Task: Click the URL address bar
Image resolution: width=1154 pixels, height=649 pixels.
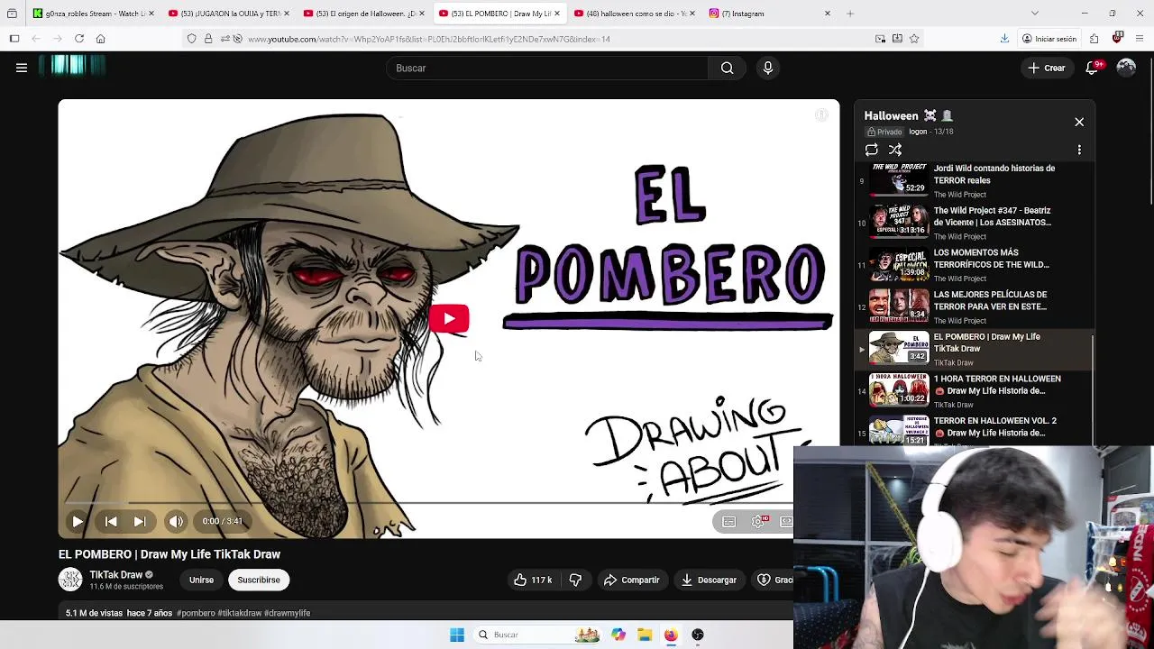Action: click(x=554, y=39)
